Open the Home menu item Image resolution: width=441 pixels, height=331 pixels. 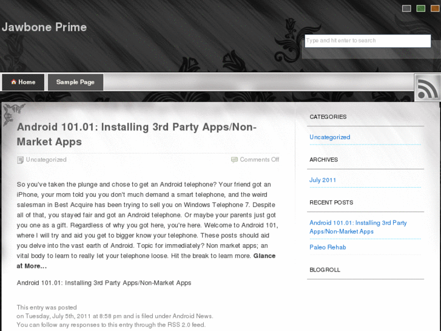(23, 82)
